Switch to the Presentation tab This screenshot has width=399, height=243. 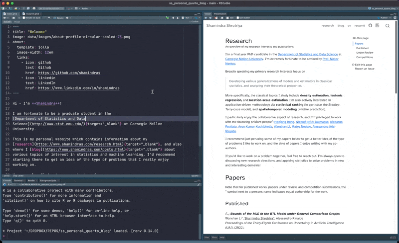coord(220,14)
